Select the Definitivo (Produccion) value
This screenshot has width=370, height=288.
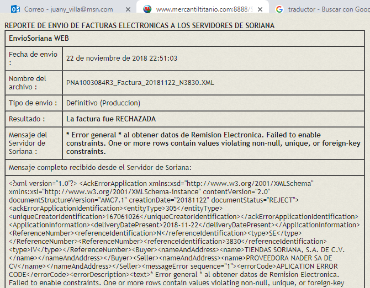tap(103, 103)
